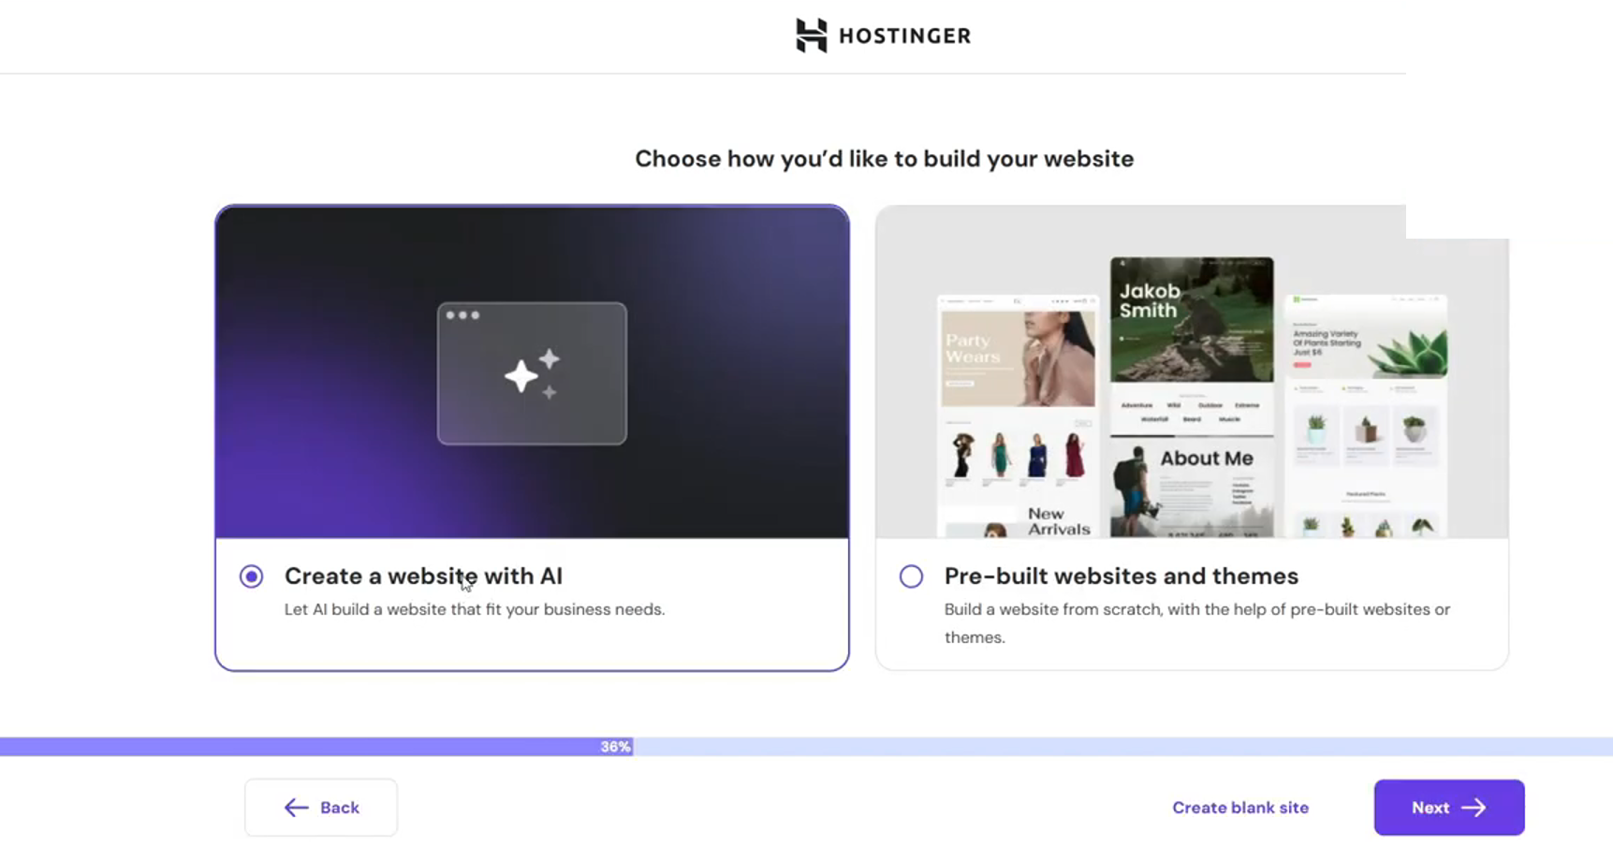Select the Pre-built websites and themes radio button
1613x860 pixels.
pyautogui.click(x=911, y=576)
